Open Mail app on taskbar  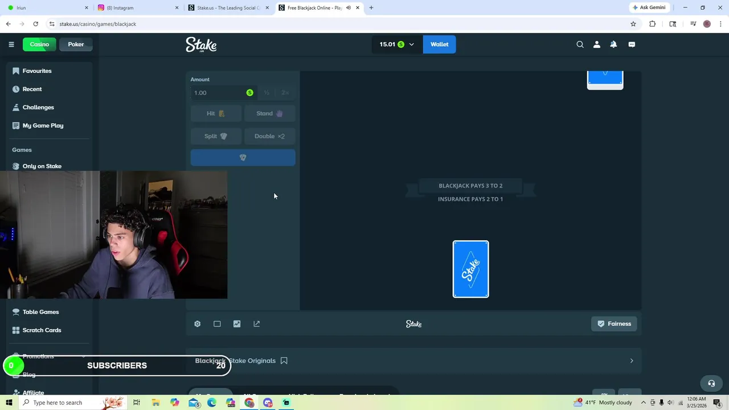click(x=193, y=403)
